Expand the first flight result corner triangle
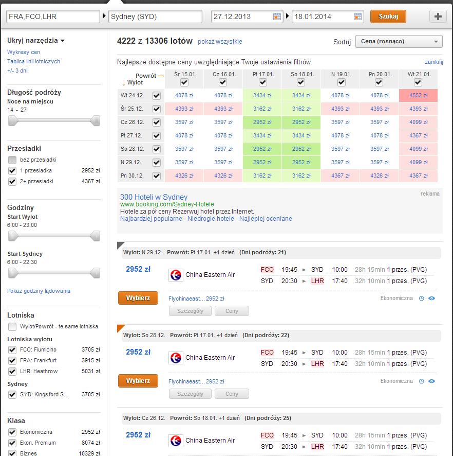This screenshot has width=453, height=456. coord(120,245)
